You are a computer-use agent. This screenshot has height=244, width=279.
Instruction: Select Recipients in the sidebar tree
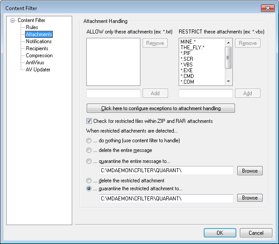37,48
